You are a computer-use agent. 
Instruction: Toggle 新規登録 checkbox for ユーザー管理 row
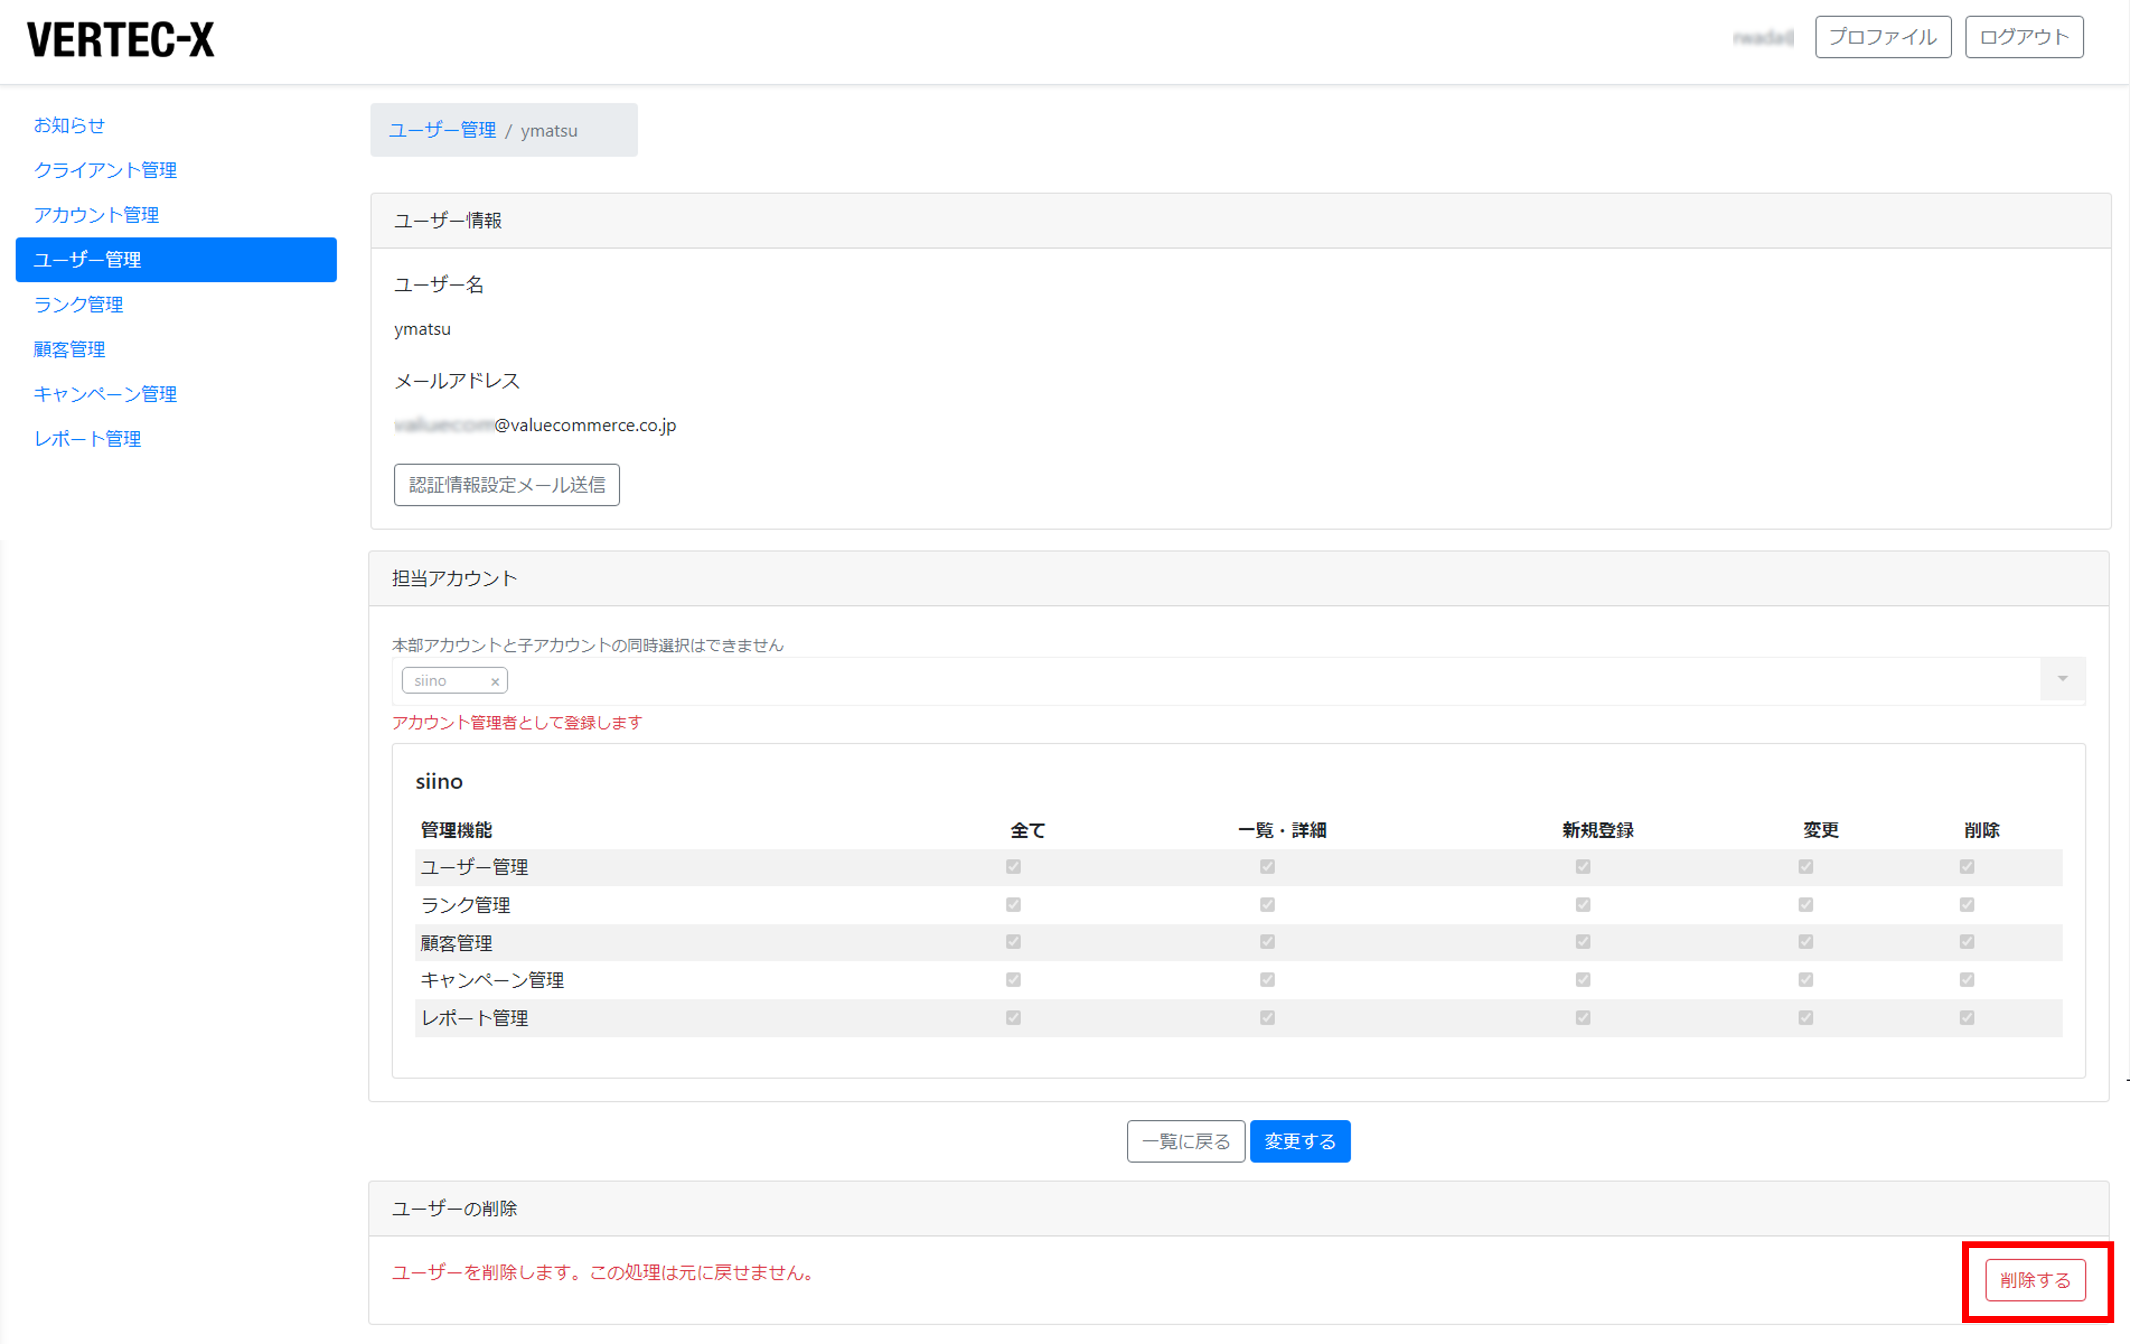1582,867
